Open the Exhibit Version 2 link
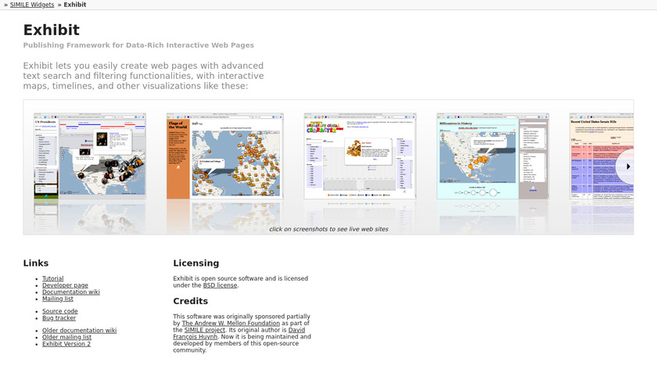 [x=66, y=344]
